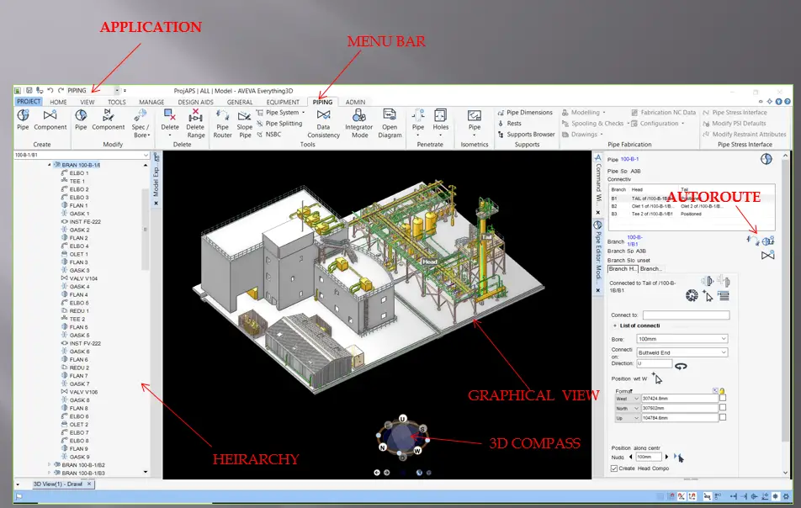
Task: Select VALV V104 in the hierarchy tree
Action: click(x=83, y=278)
